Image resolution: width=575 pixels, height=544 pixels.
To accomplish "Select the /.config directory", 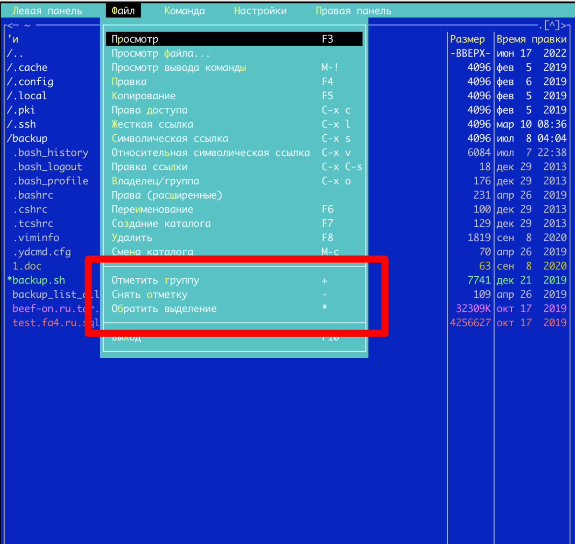I will (x=30, y=82).
